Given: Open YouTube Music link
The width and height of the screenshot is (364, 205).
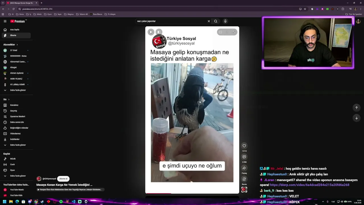Looking at the screenshot, I should 16,190.
